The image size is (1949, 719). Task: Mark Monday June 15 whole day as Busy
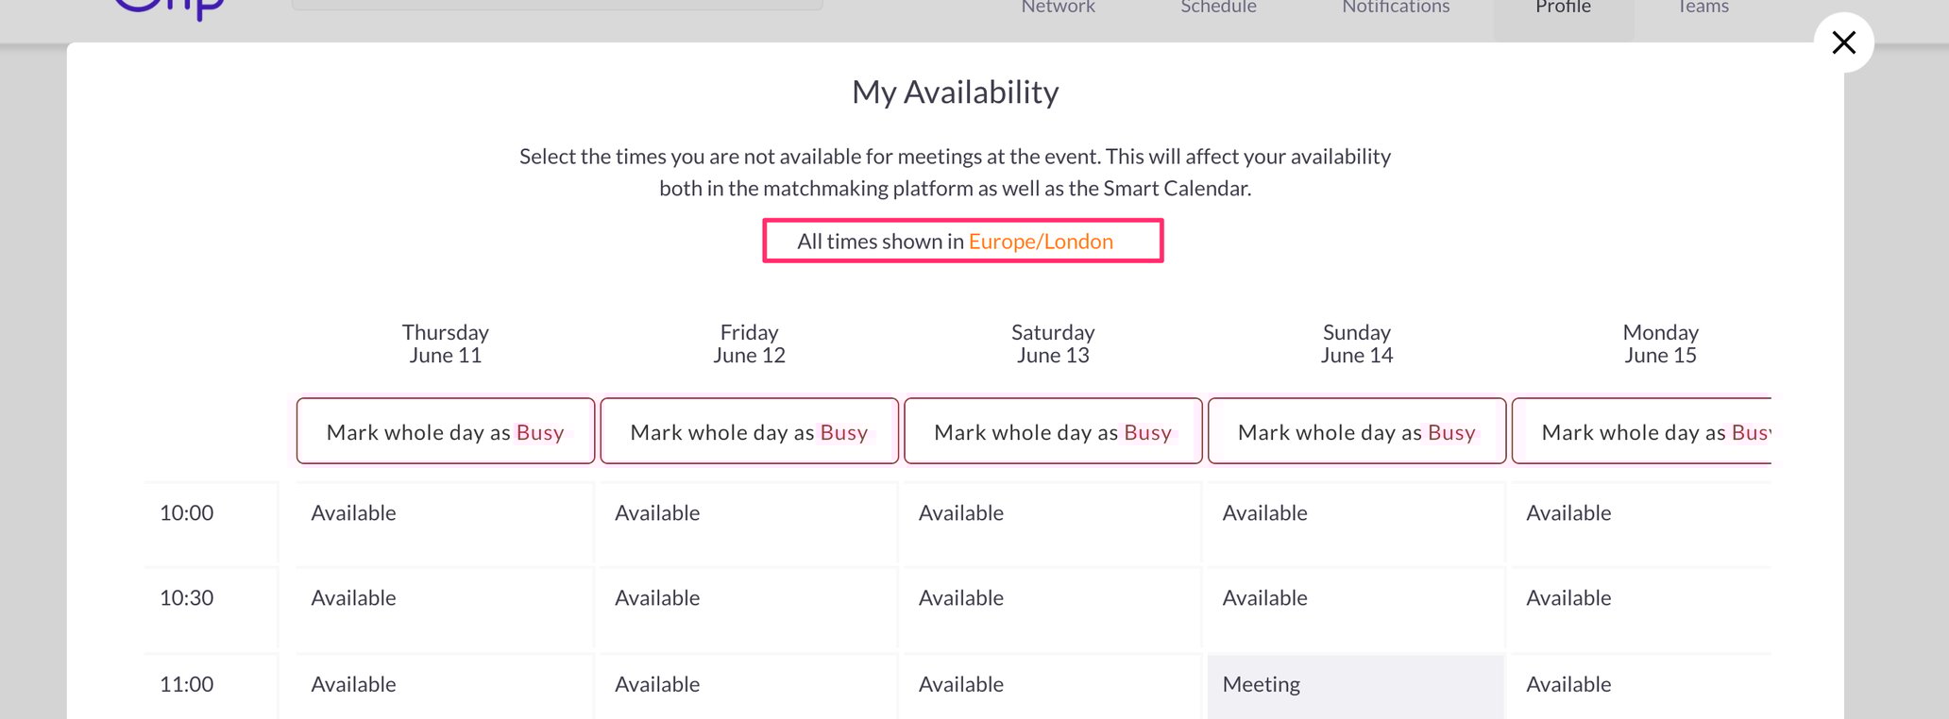[x=1643, y=431]
